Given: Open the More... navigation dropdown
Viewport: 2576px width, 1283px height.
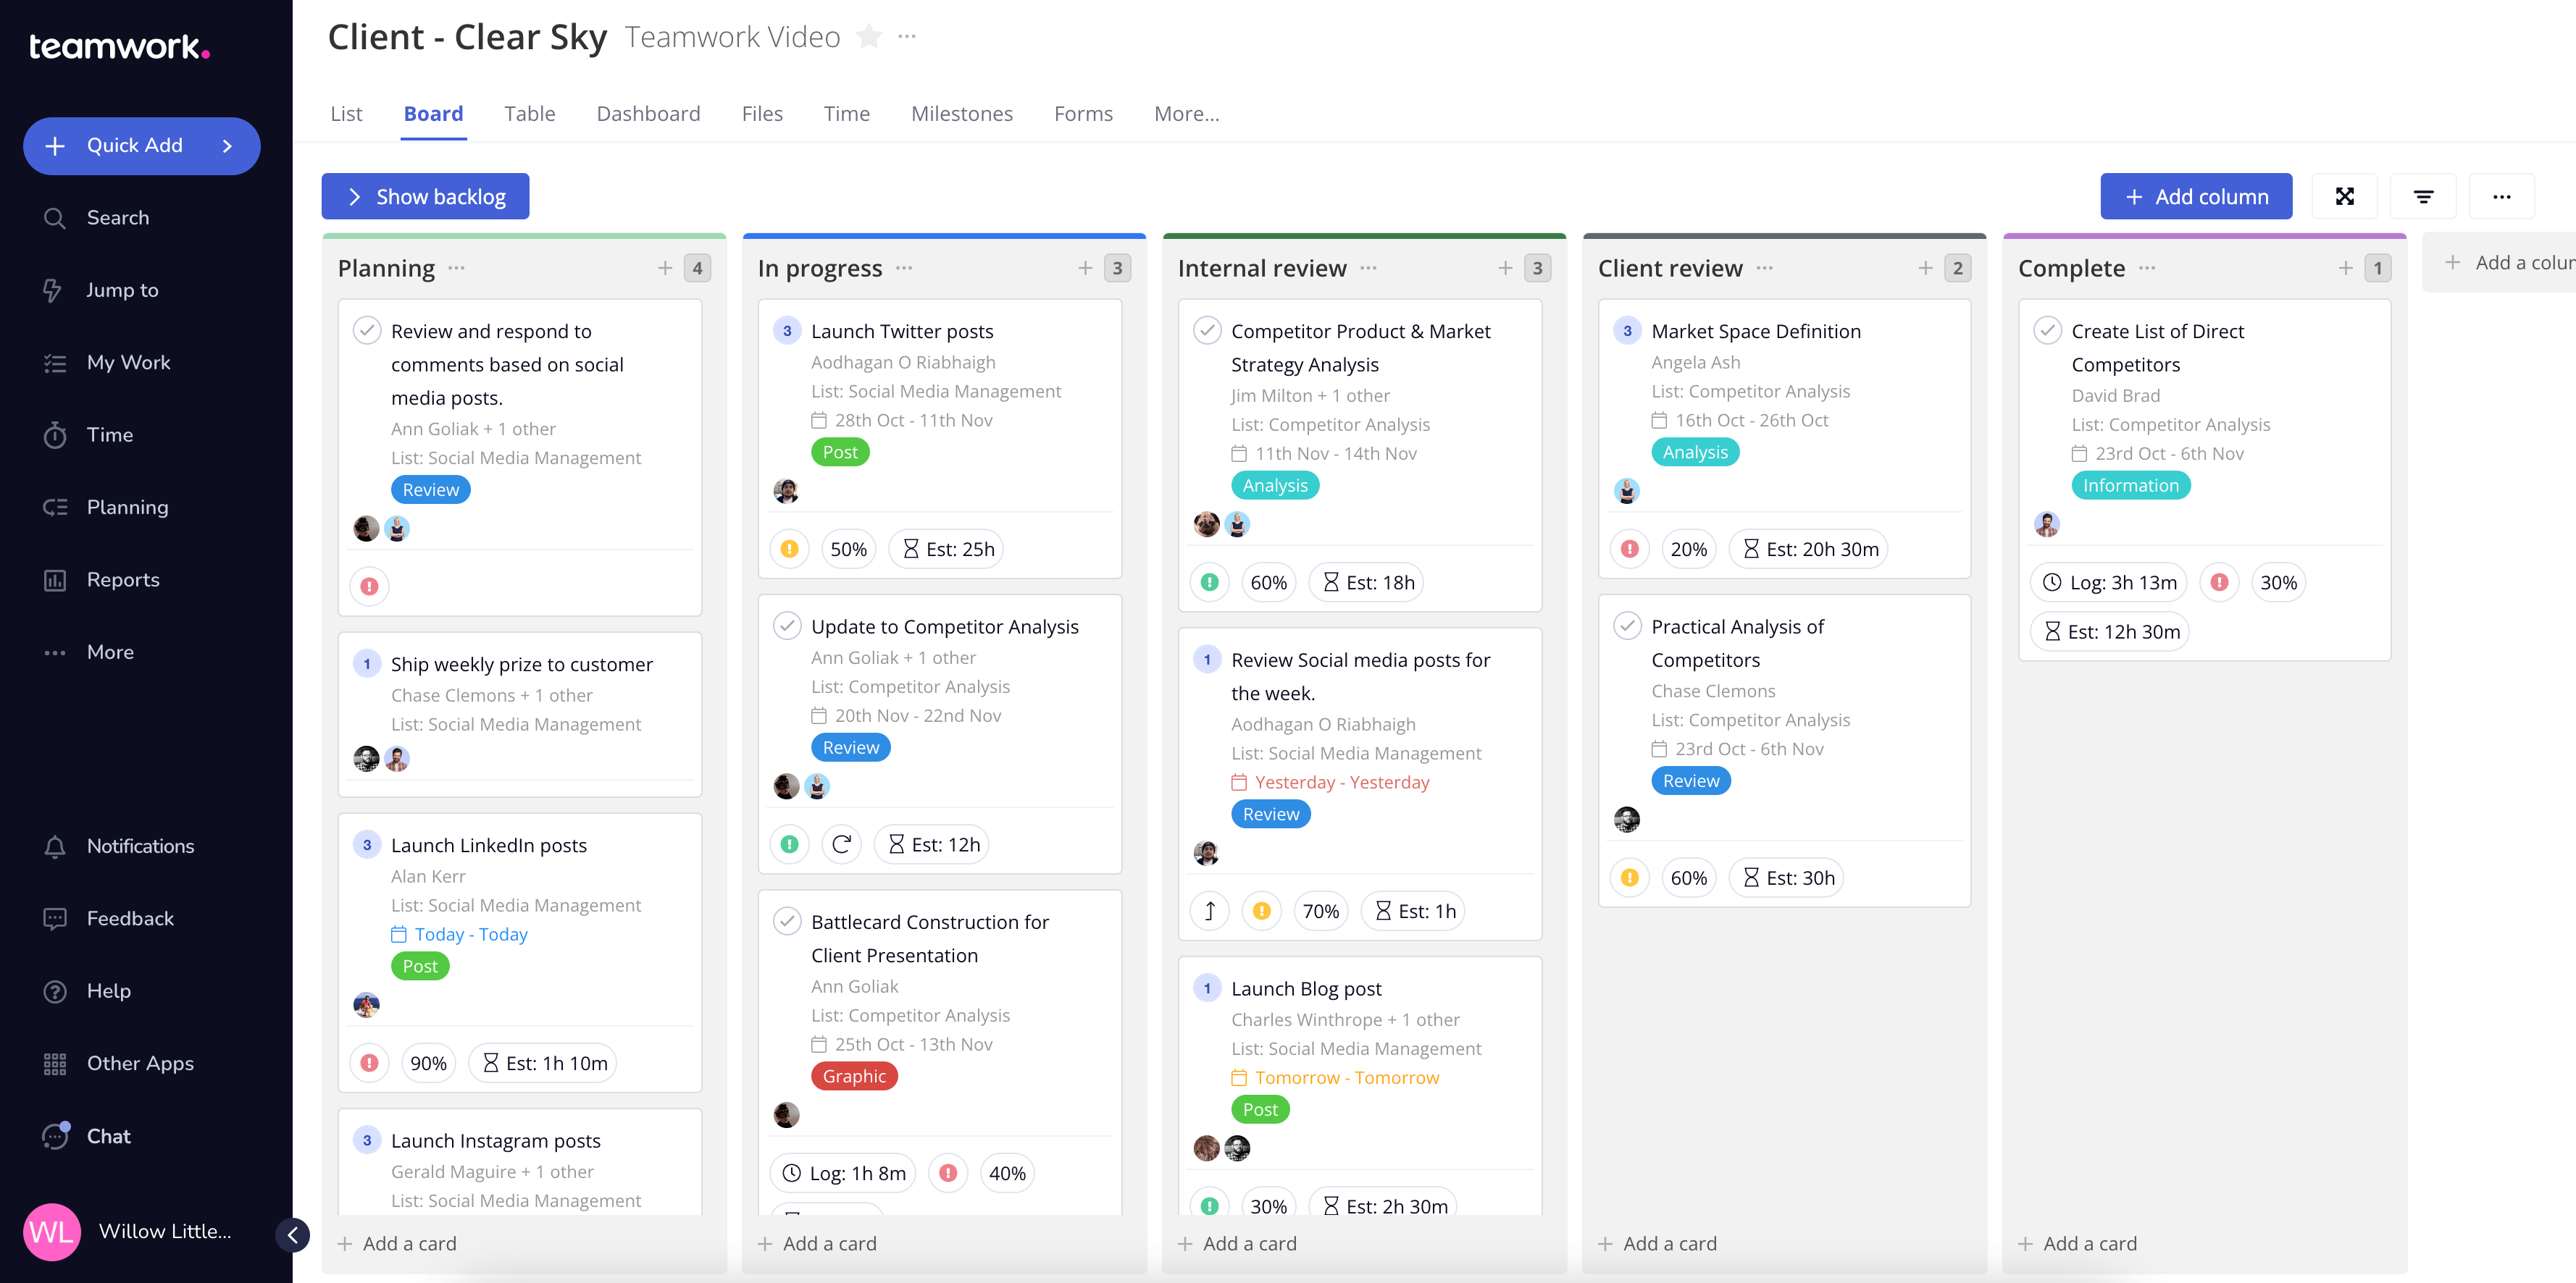Looking at the screenshot, I should point(1186,114).
